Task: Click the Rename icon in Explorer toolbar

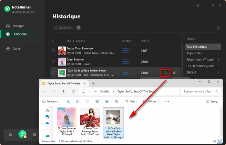Action: pos(97,101)
